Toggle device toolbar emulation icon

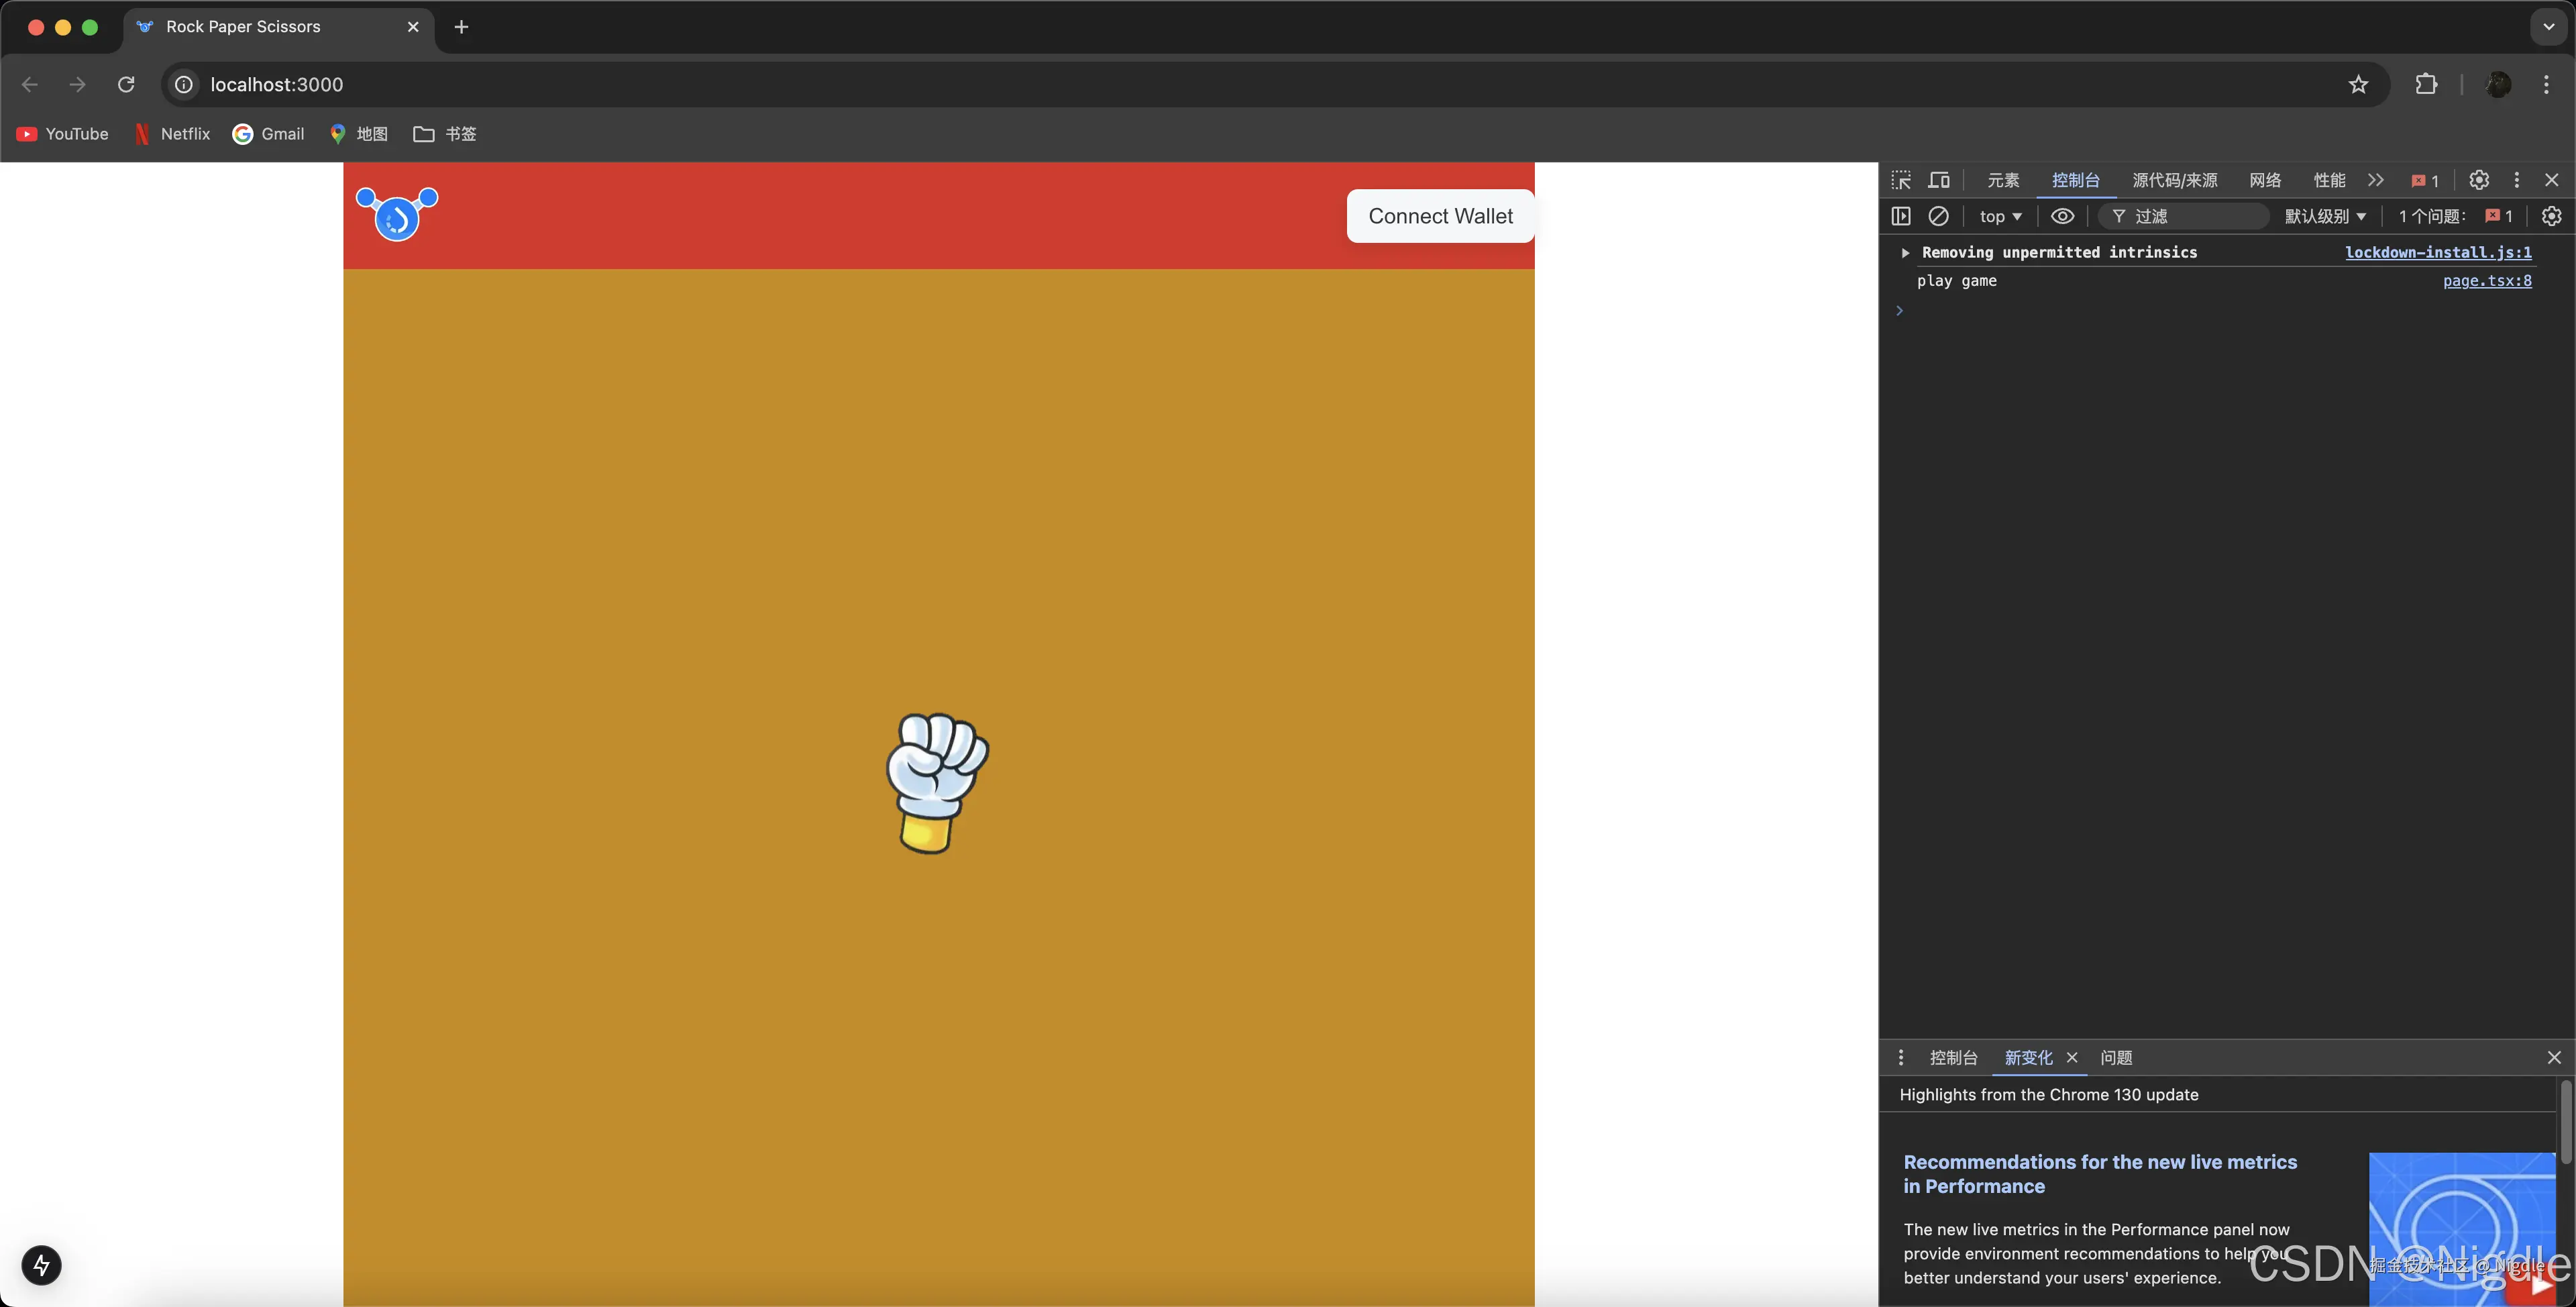1939,180
